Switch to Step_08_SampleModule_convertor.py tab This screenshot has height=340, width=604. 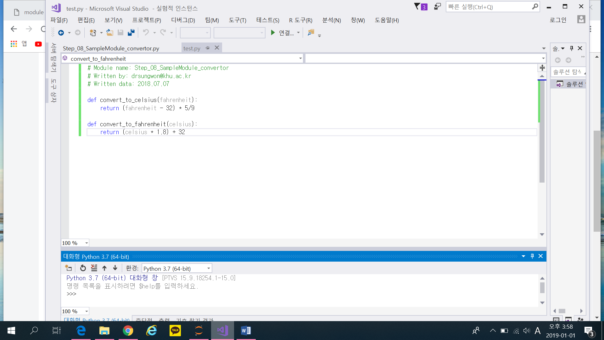tap(111, 48)
